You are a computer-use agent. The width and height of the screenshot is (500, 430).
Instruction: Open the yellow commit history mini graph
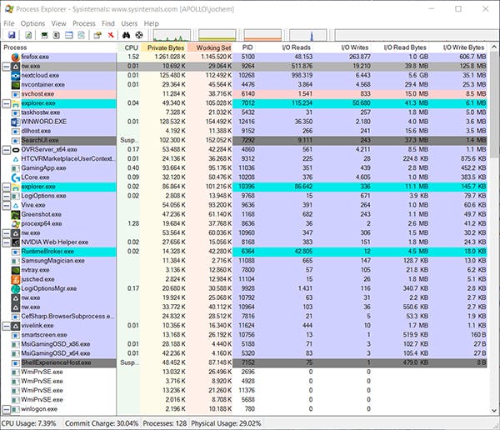coord(217,35)
